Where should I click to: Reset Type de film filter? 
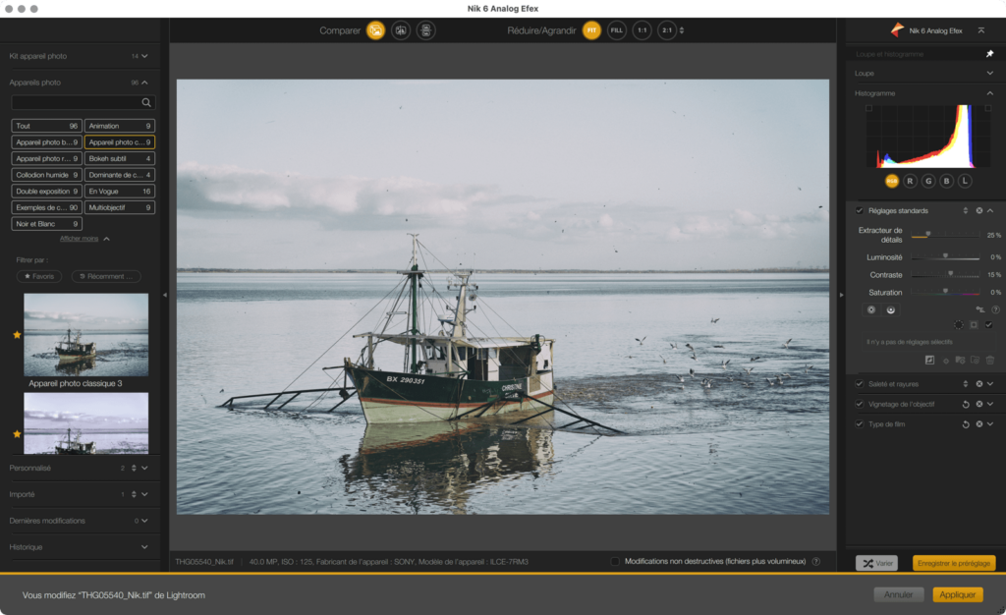tap(966, 423)
